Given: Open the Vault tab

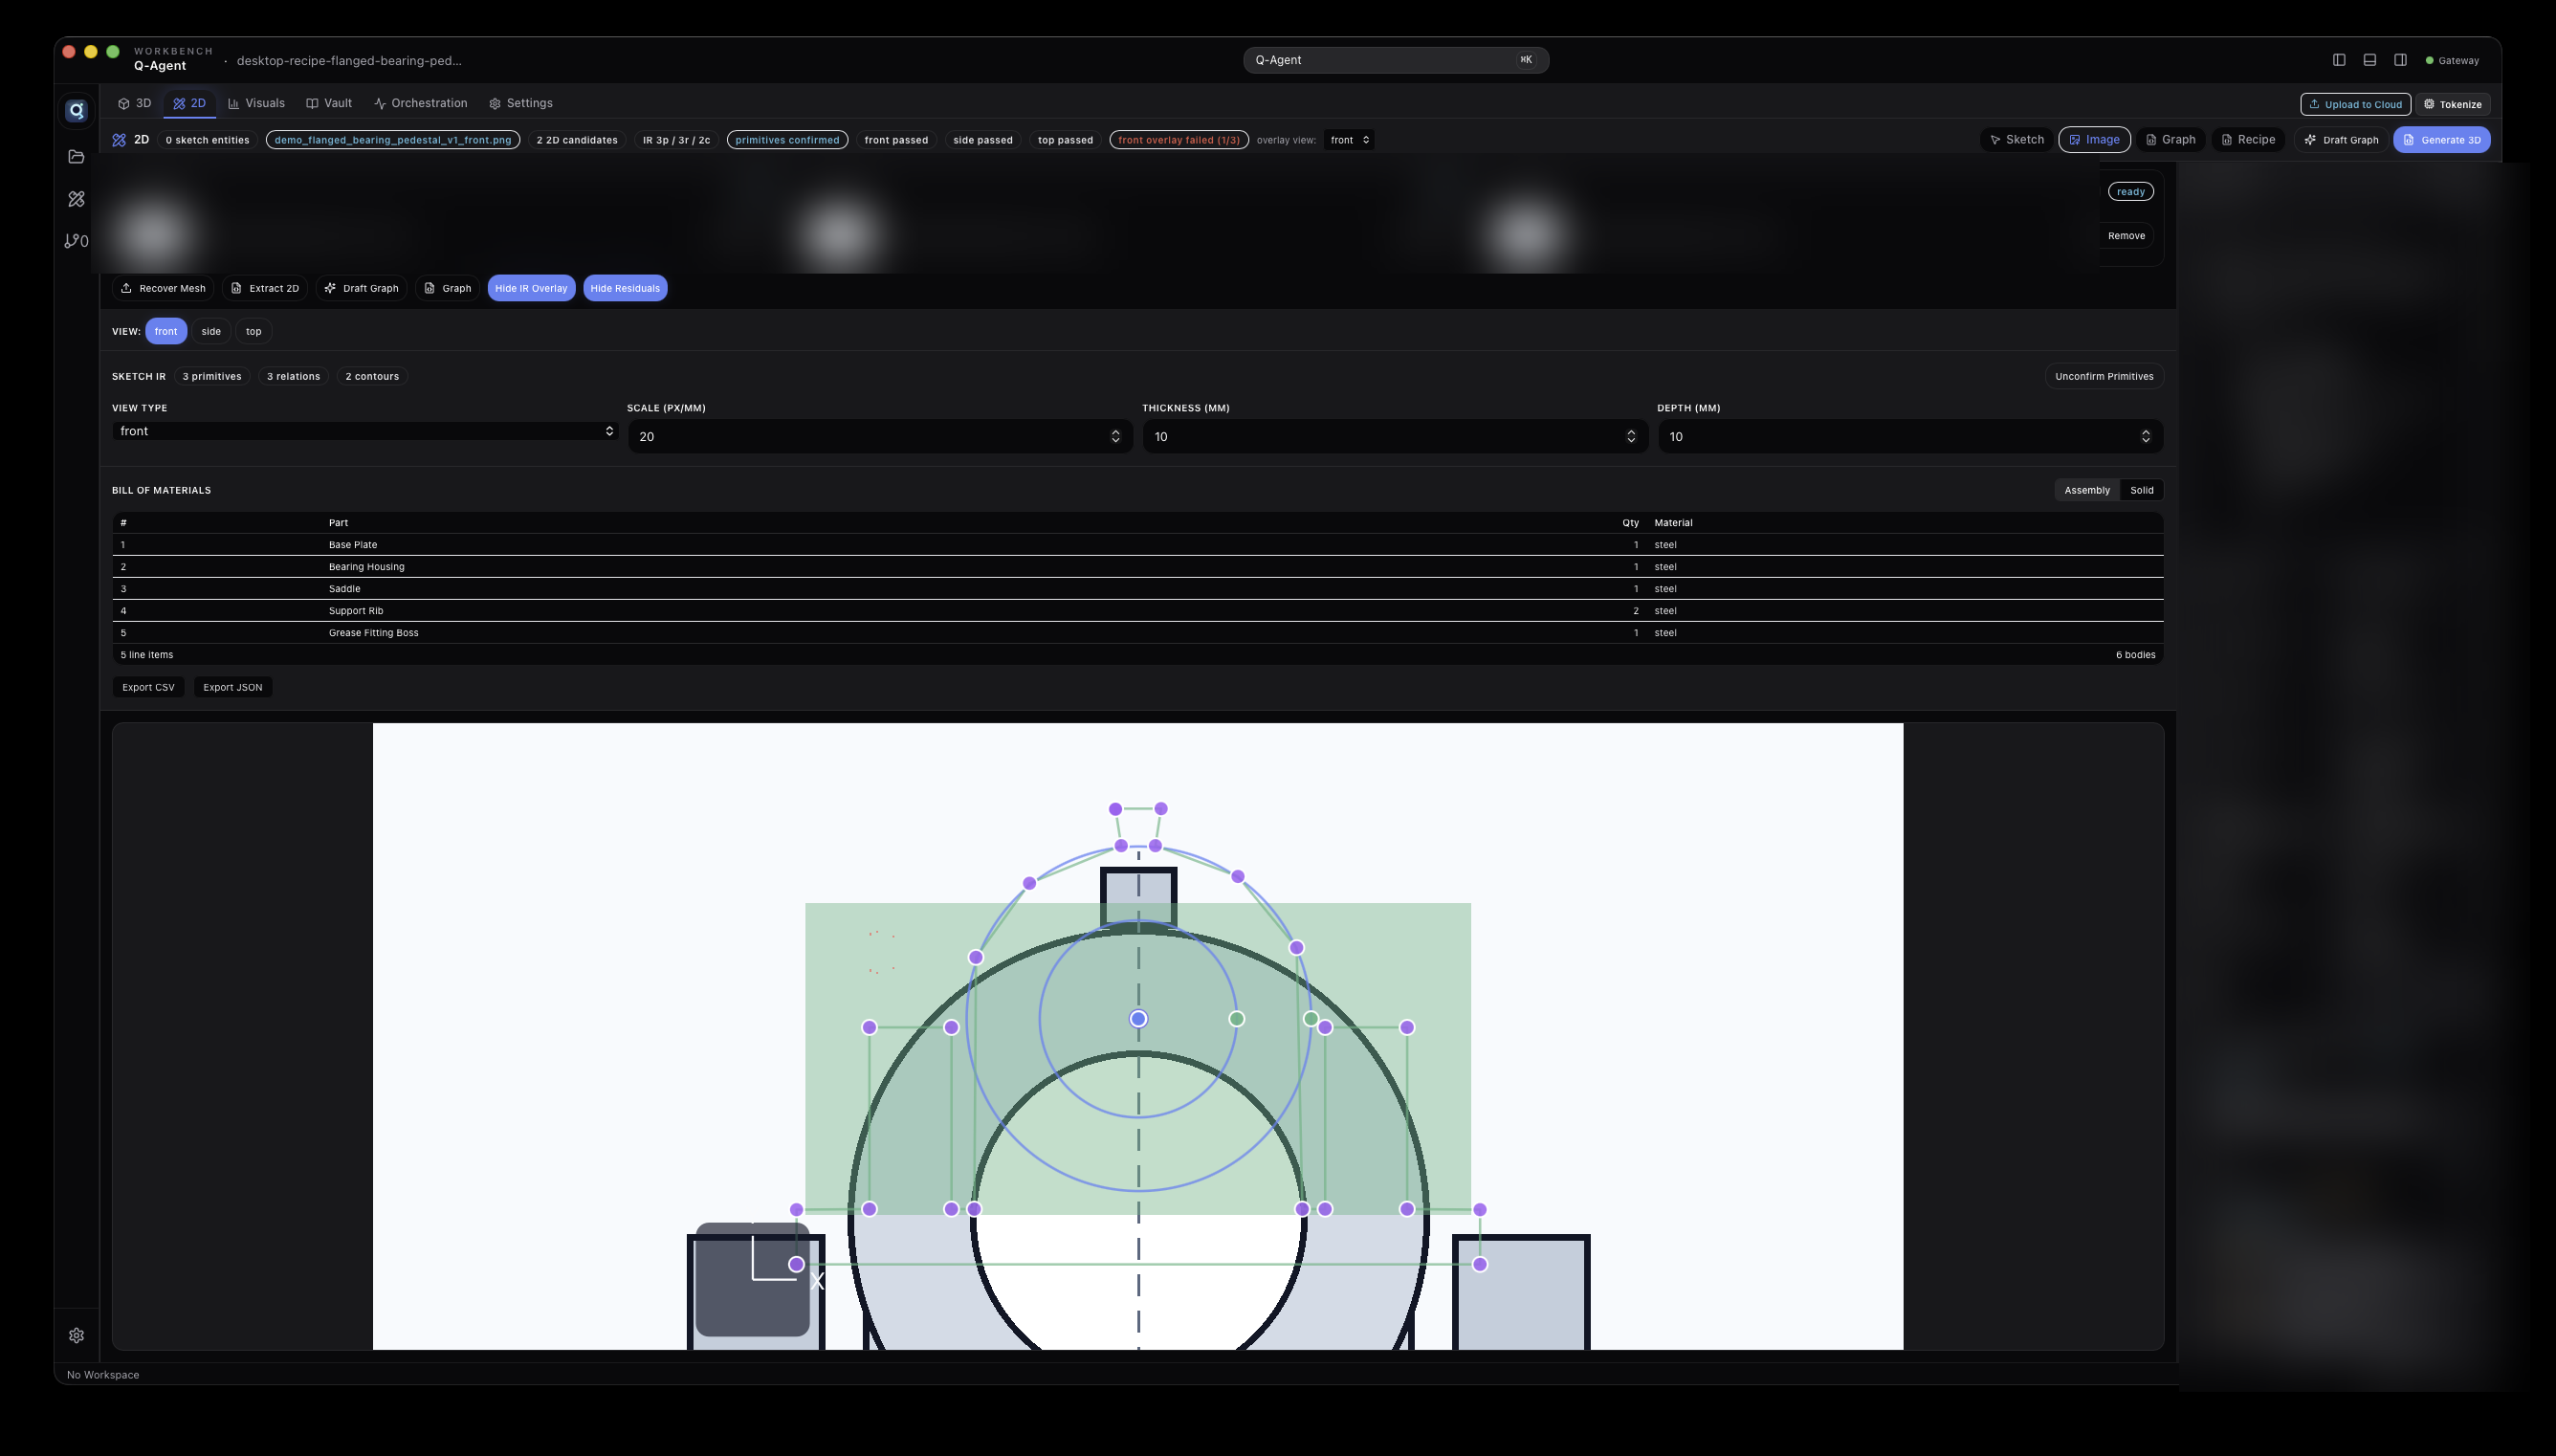Looking at the screenshot, I should (329, 103).
